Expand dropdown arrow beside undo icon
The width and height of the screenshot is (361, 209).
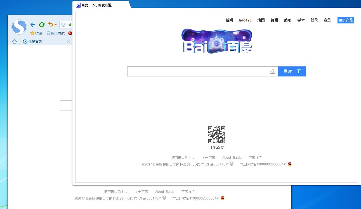(x=55, y=25)
